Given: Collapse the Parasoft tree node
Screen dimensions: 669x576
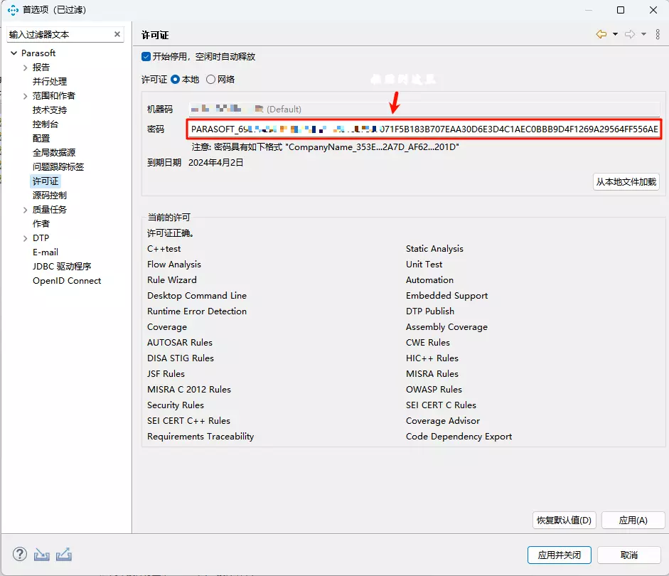Looking at the screenshot, I should (14, 53).
